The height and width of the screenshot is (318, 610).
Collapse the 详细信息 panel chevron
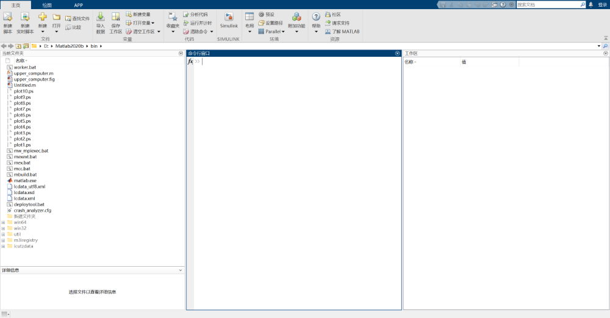[x=181, y=270]
